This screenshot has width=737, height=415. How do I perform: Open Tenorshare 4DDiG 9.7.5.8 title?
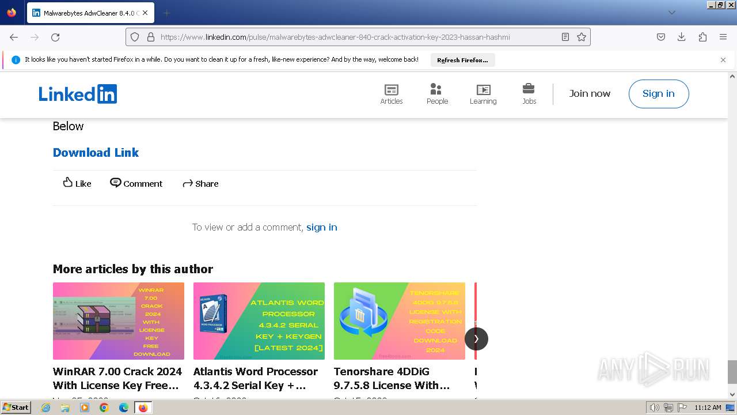[392, 378]
